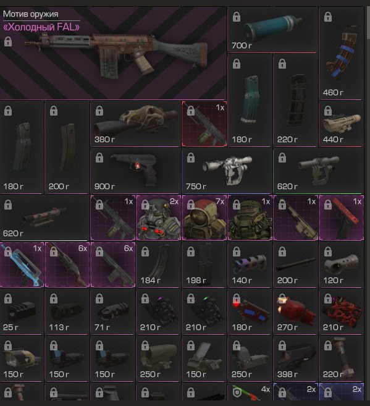The height and width of the screenshot is (406, 370).
Task: Click the inventory vertical scrollbar
Action: point(368,23)
